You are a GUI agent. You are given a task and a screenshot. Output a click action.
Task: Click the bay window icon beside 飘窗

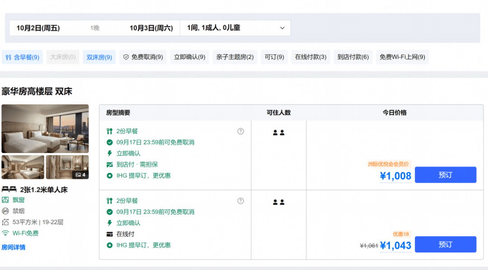coord(5,200)
